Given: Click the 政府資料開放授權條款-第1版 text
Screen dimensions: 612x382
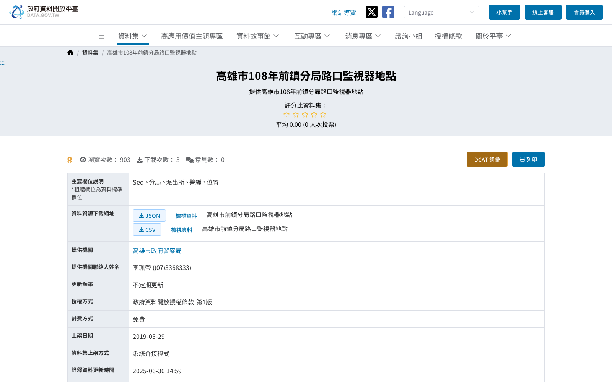Looking at the screenshot, I should (172, 302).
